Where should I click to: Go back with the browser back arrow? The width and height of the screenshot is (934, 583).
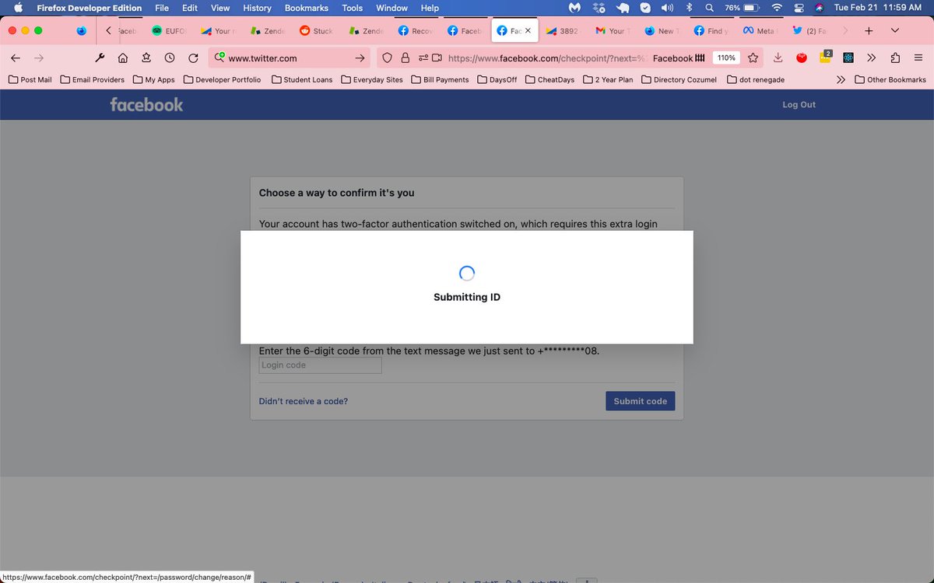tap(15, 58)
